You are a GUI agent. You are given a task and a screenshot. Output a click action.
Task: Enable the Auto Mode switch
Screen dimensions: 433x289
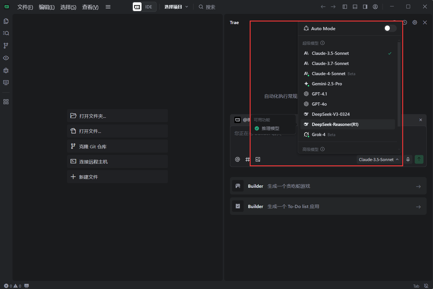[x=390, y=28]
